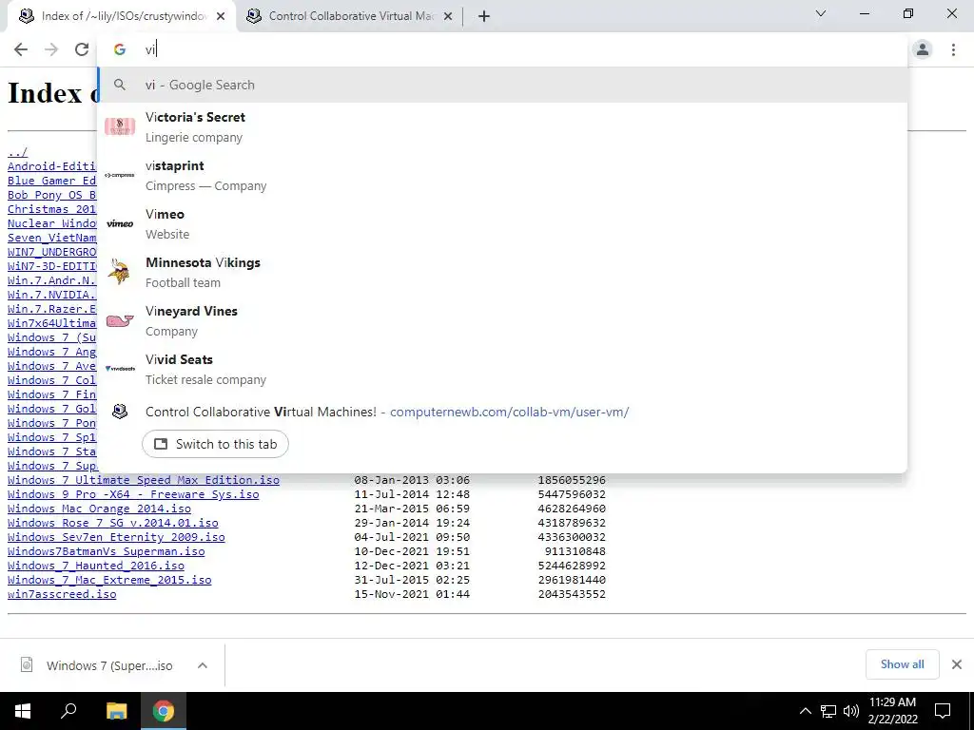Download Windows Mac Orange 2014.iso
974x730 pixels.
click(99, 509)
